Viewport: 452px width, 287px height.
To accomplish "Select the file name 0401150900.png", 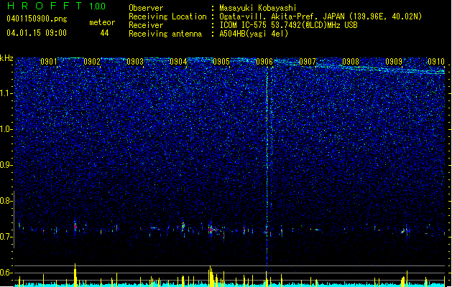I will pos(37,19).
